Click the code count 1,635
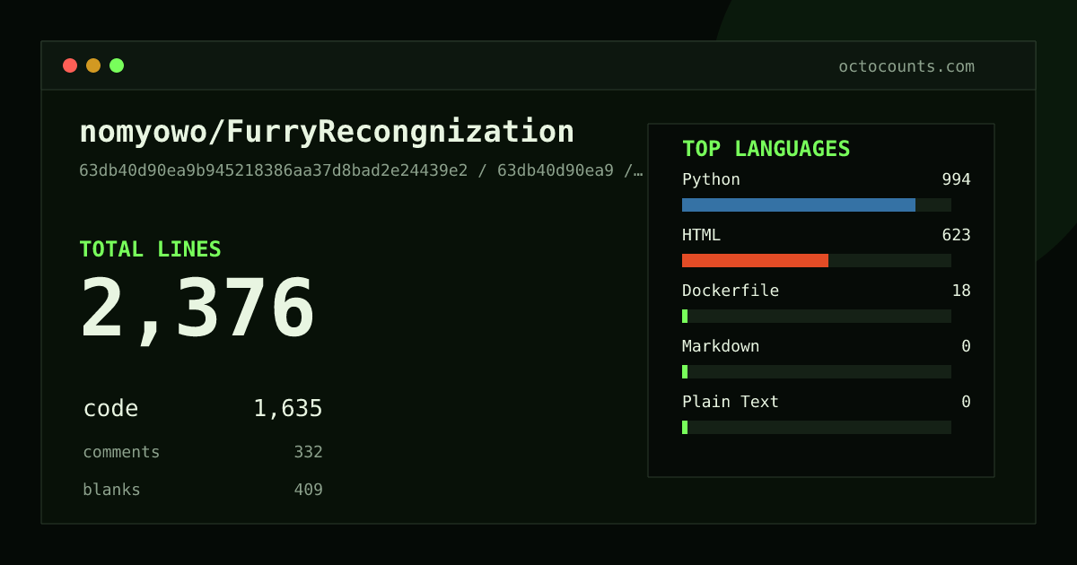This screenshot has width=1077, height=565. point(288,409)
